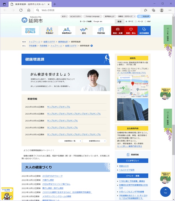
Task: Click the Google keyword search field
Action: [x=104, y=22]
